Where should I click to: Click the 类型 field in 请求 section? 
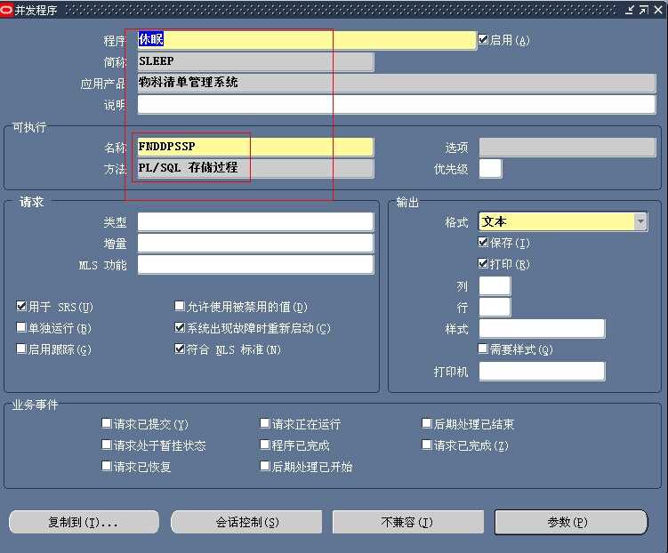(x=255, y=221)
